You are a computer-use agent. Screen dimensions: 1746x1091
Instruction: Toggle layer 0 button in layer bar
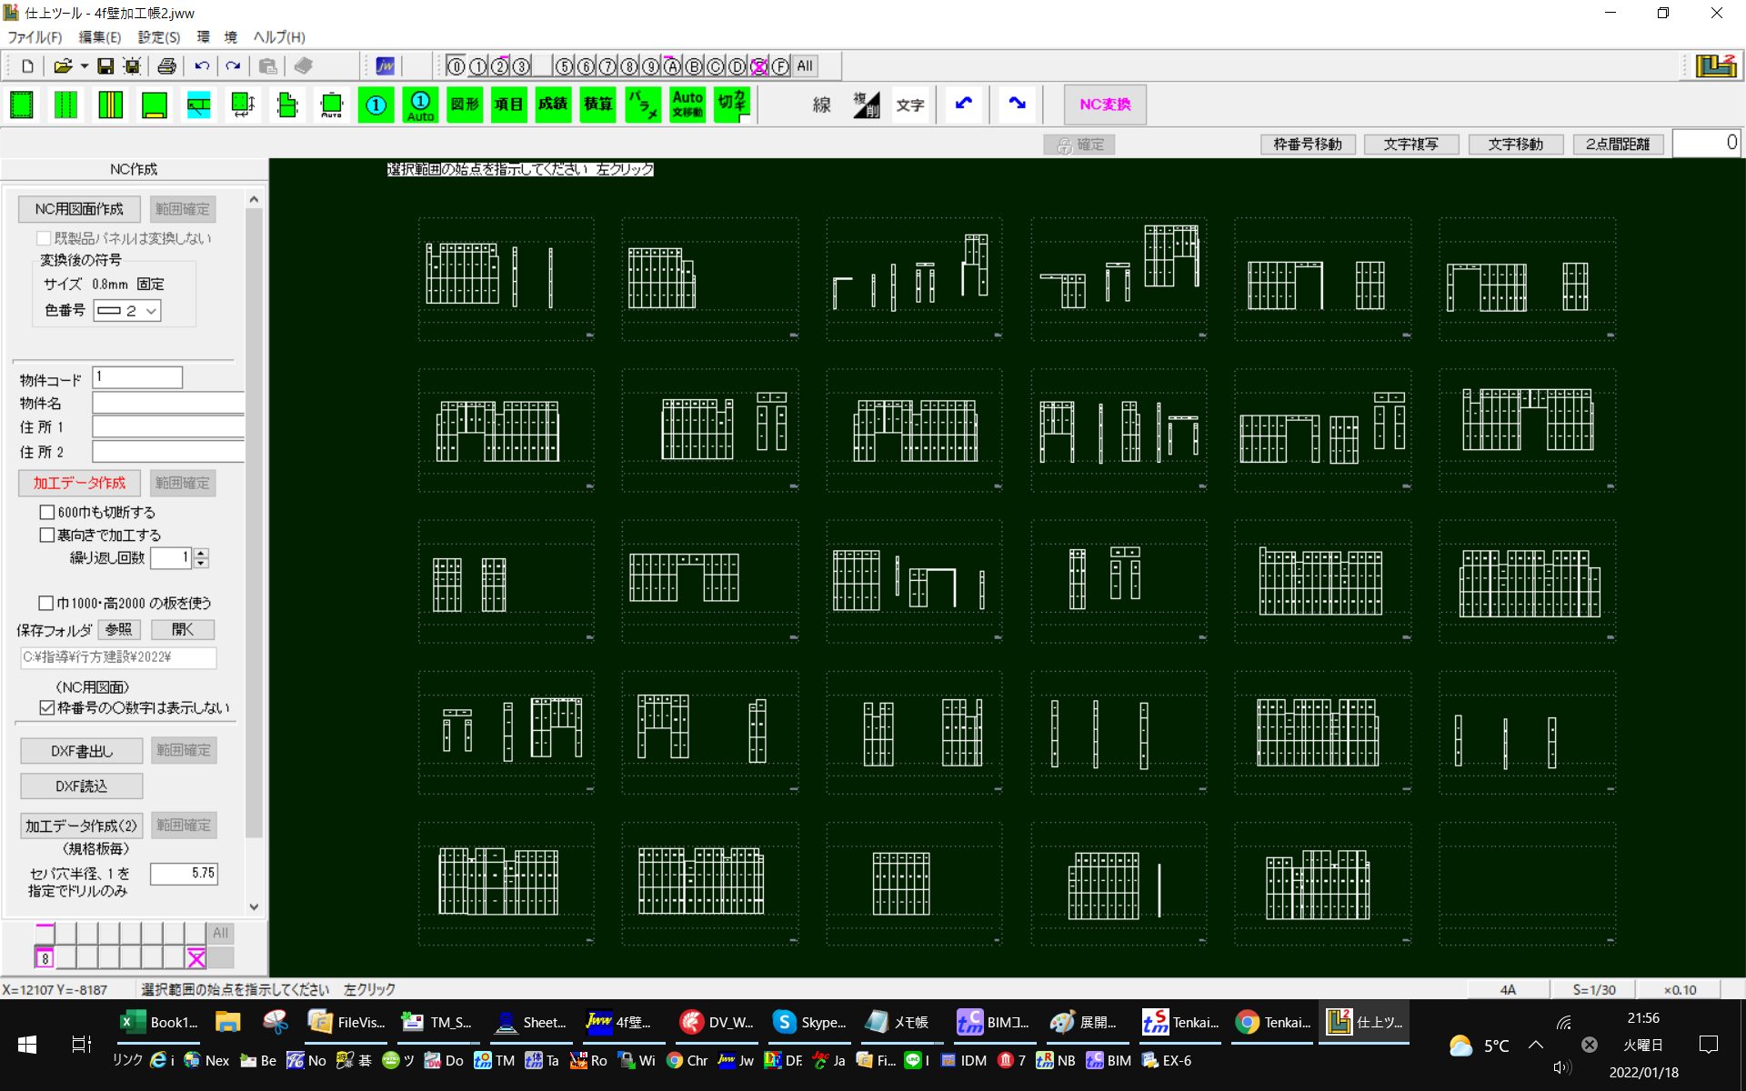pos(457,66)
